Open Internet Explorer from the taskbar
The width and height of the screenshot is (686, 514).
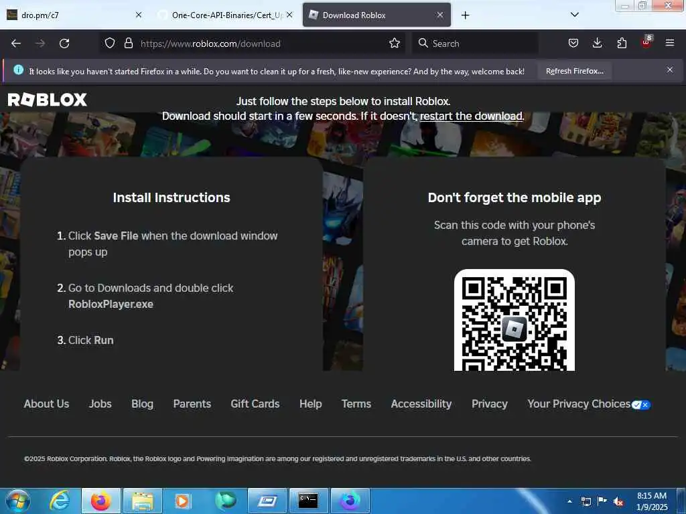pos(60,501)
